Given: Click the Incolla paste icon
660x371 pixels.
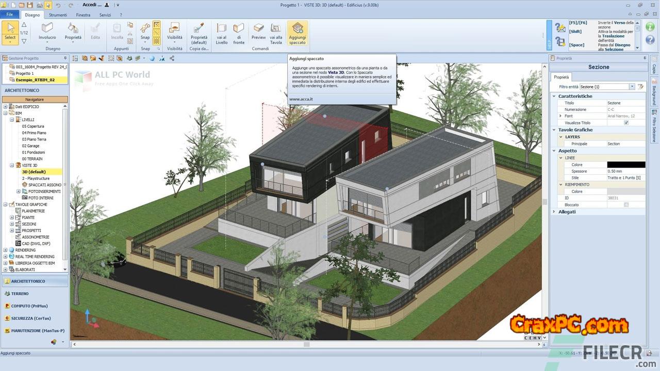Looking at the screenshot, I should tap(117, 31).
